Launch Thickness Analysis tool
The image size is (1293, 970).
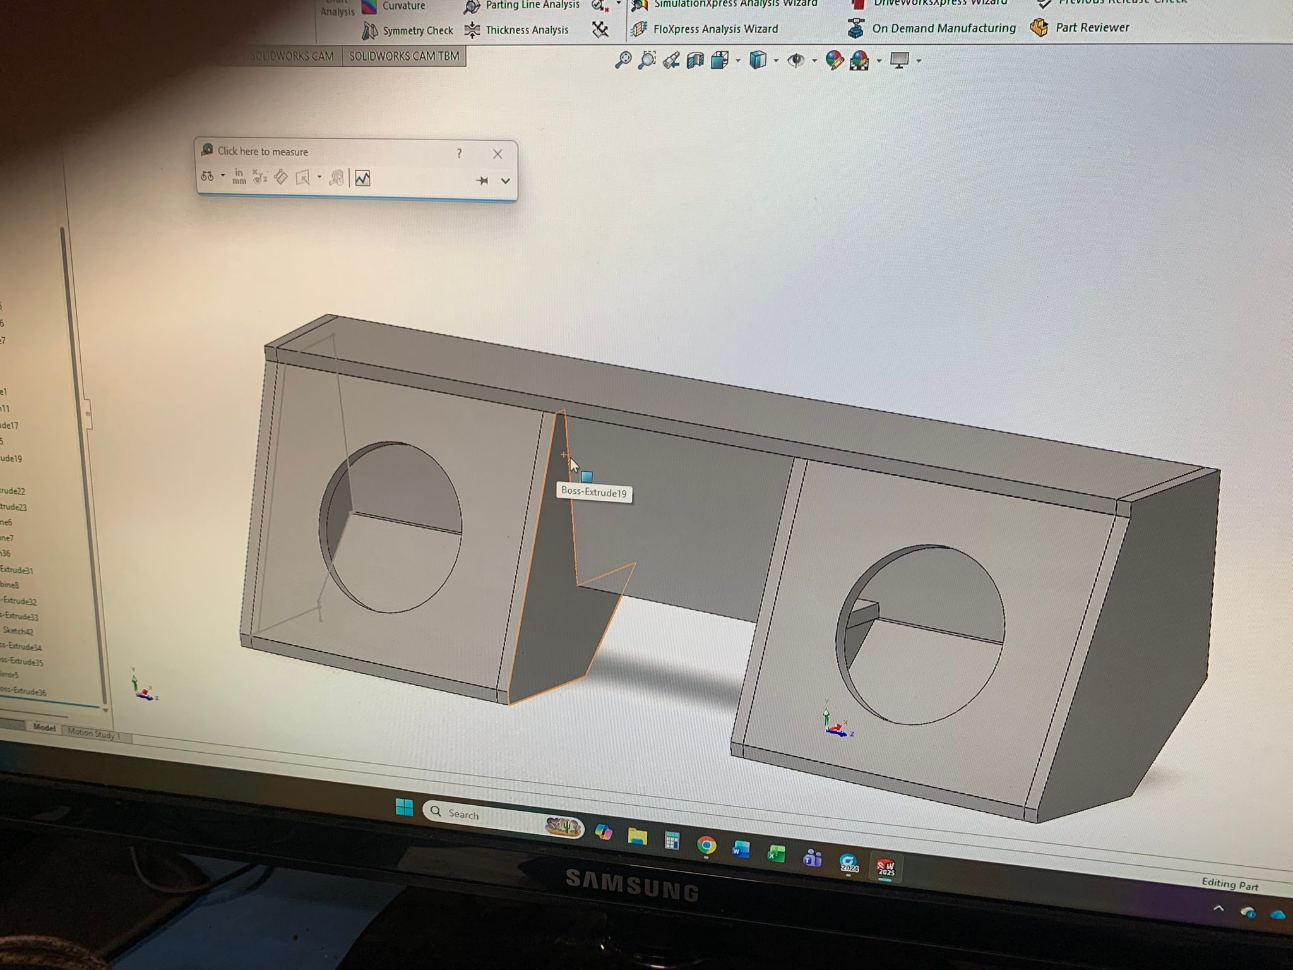(x=516, y=30)
